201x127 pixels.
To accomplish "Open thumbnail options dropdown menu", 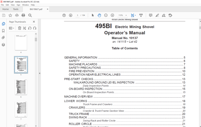I will 11,28.
